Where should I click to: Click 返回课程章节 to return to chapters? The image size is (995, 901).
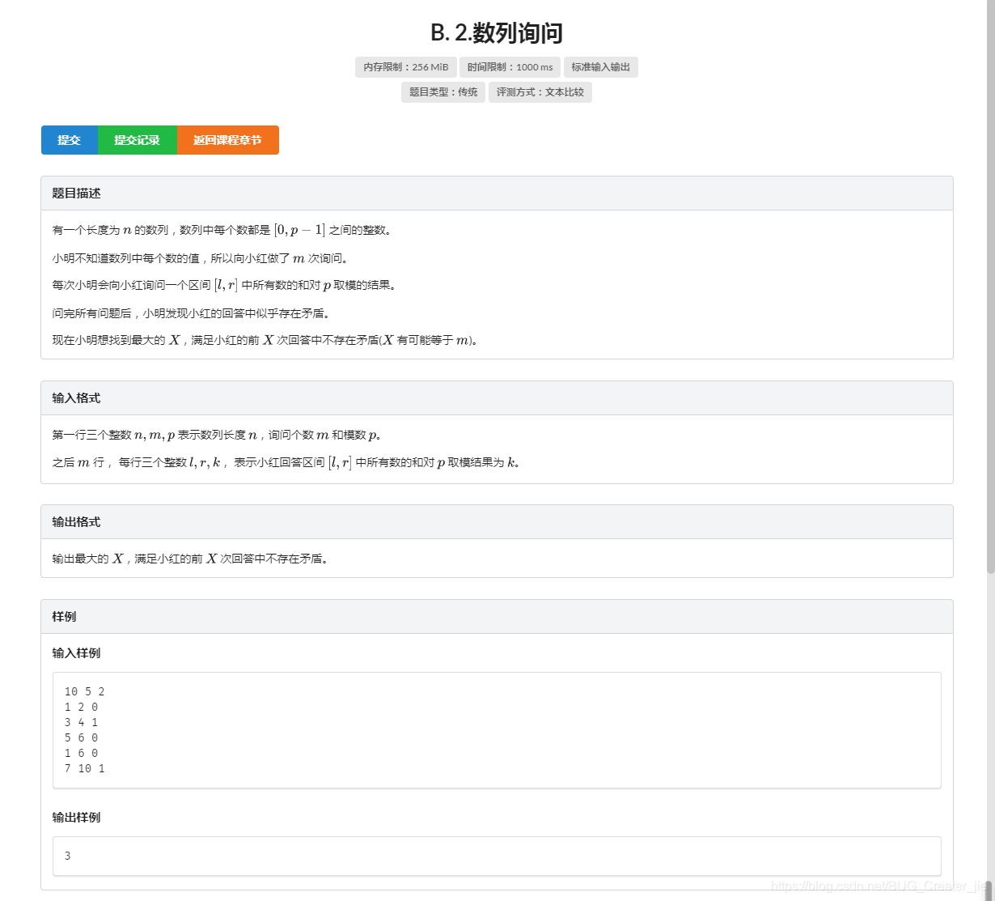(x=227, y=140)
